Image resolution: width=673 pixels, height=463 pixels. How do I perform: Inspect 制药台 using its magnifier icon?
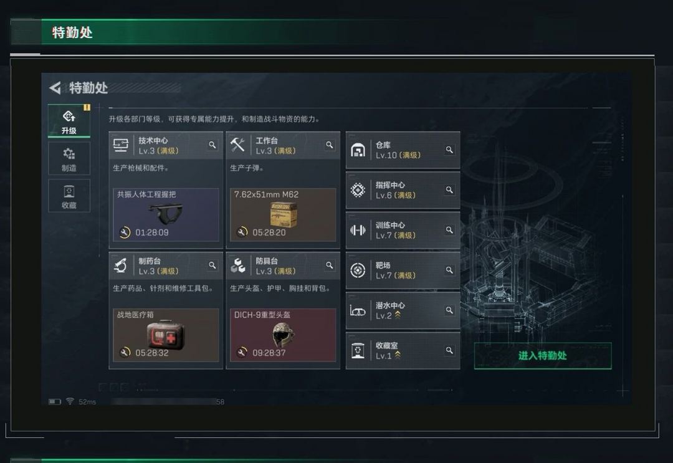point(212,265)
